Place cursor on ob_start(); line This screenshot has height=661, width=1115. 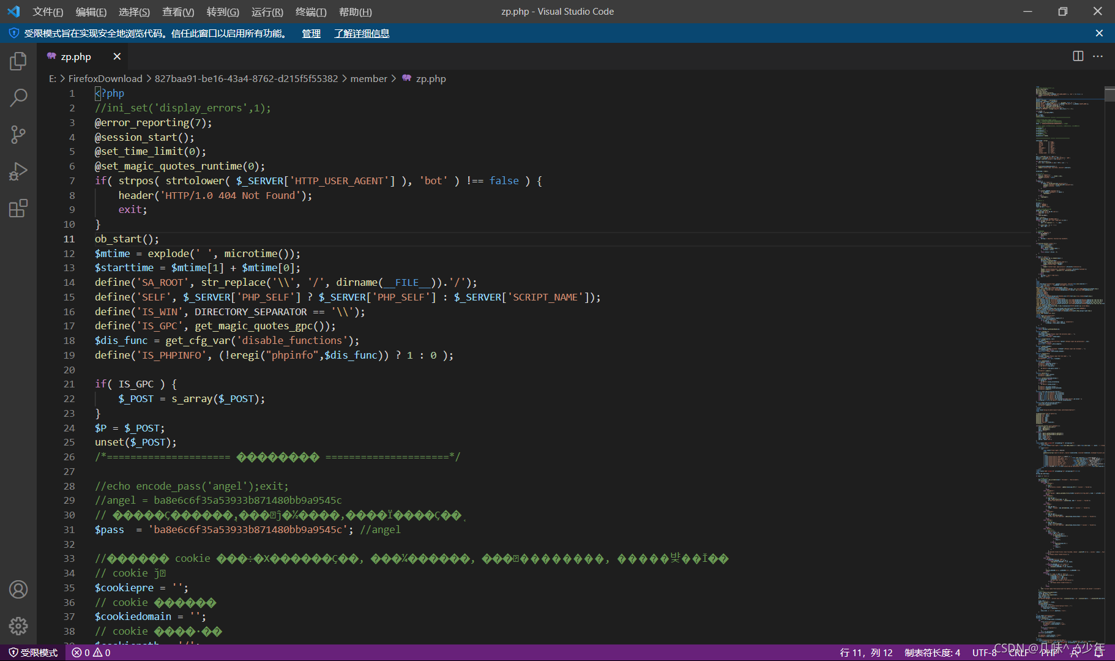[127, 239]
